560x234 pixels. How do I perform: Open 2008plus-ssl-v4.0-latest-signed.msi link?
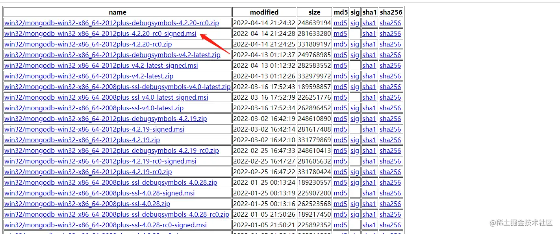(x=106, y=97)
